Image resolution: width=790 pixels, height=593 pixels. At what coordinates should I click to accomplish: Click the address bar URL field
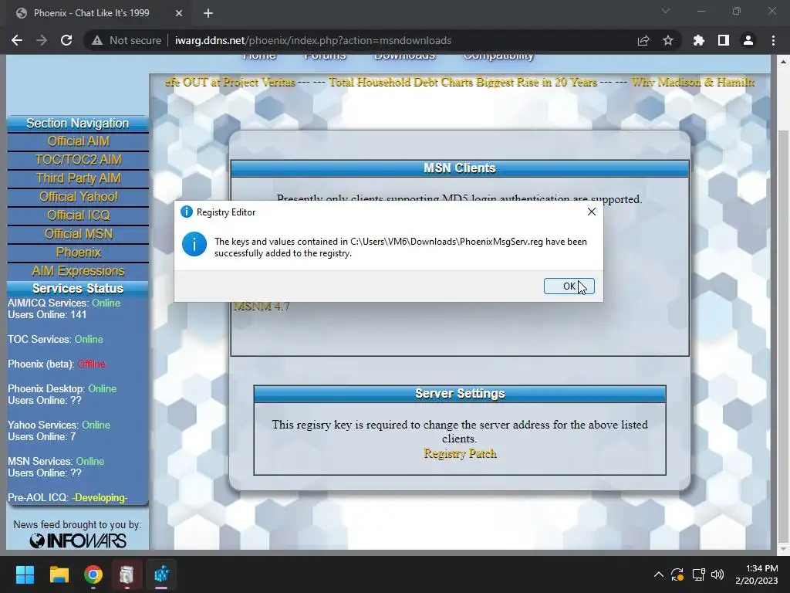(x=313, y=40)
